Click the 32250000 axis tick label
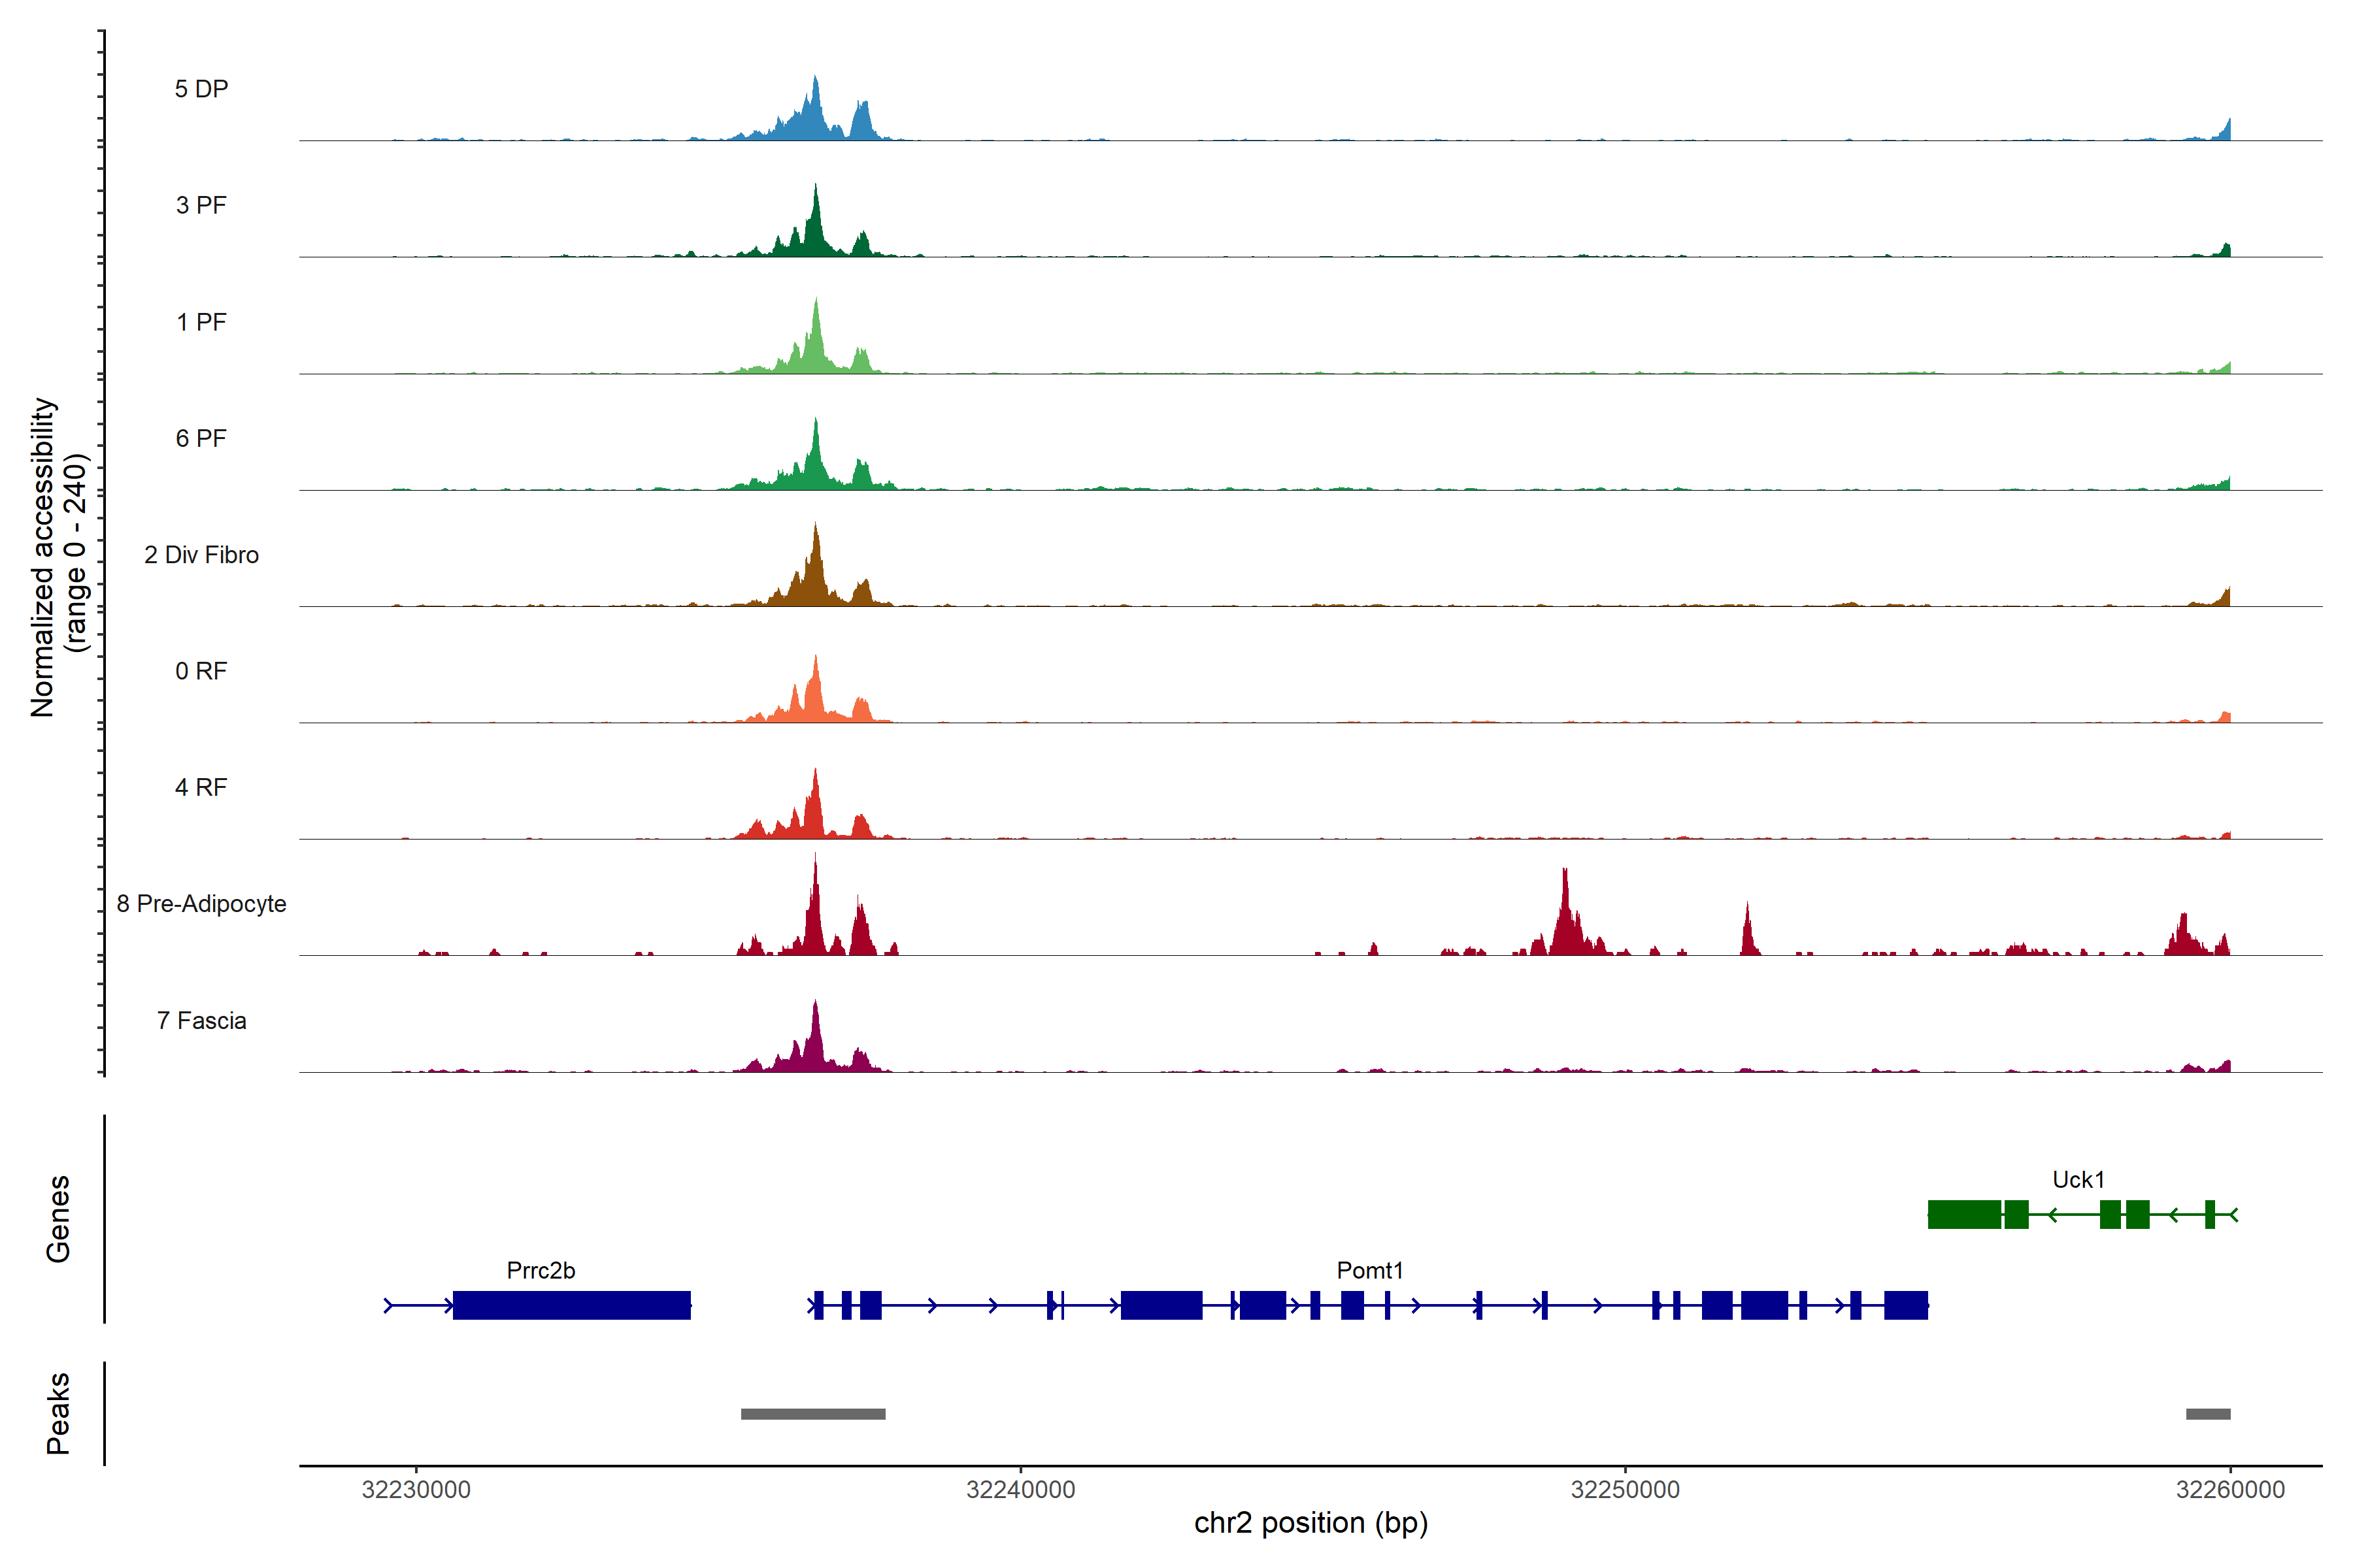Viewport: 2353px width, 1568px height. pyautogui.click(x=1625, y=1489)
